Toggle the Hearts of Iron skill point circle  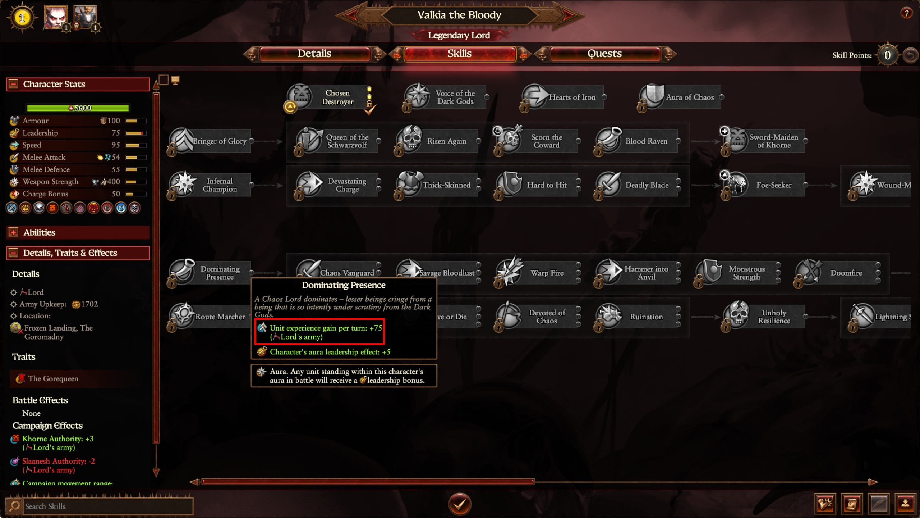point(604,97)
